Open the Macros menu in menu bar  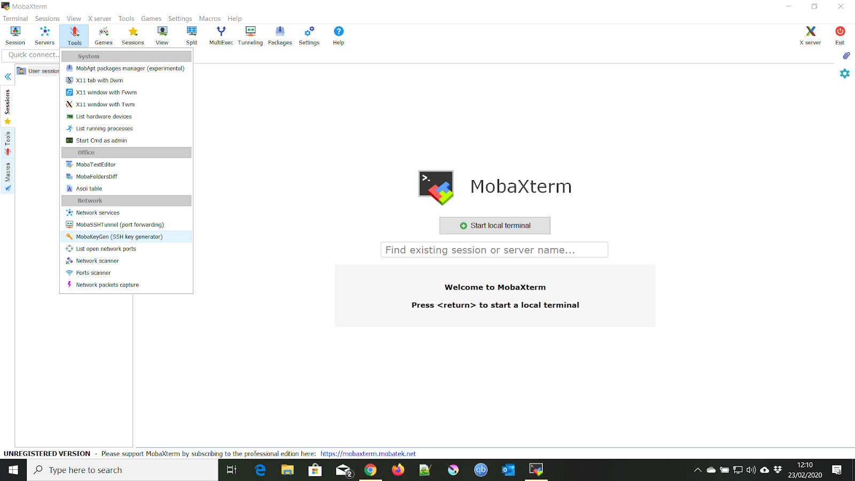click(x=209, y=18)
